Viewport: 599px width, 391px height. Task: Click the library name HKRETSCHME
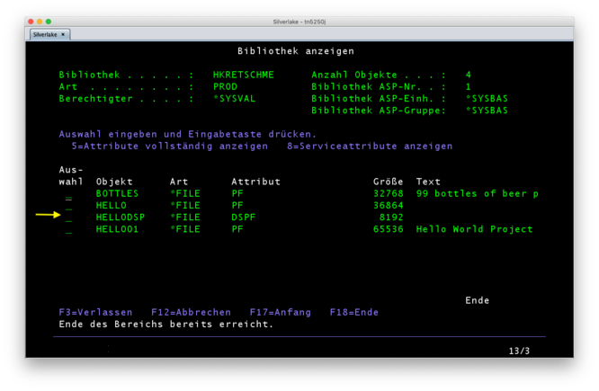[x=243, y=75]
